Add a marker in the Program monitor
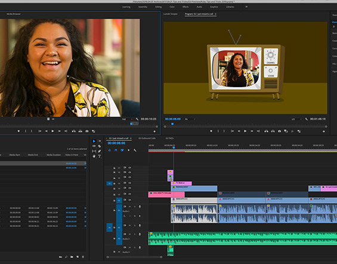Screen dimensions: 337x264 (211, 131)
